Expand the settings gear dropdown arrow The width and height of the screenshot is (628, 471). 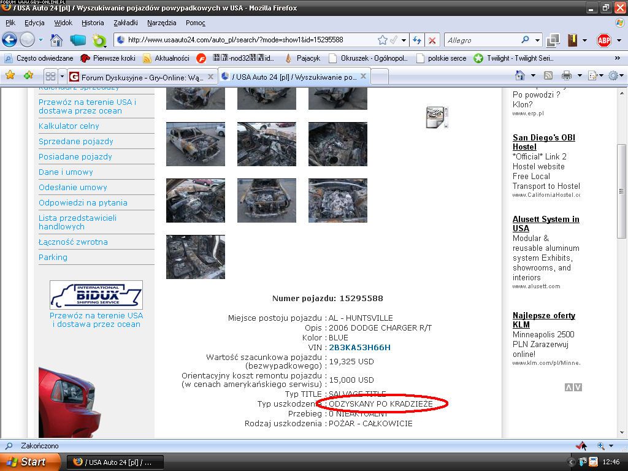(622, 76)
